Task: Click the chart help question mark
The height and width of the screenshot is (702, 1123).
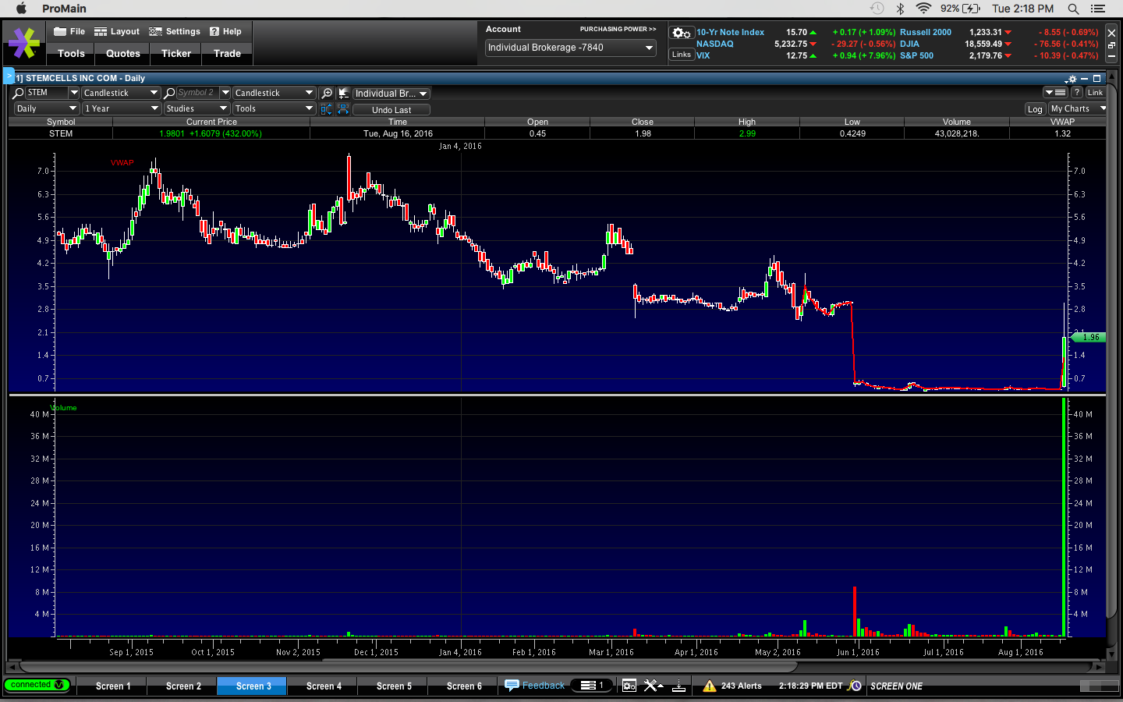Action: click(1076, 93)
